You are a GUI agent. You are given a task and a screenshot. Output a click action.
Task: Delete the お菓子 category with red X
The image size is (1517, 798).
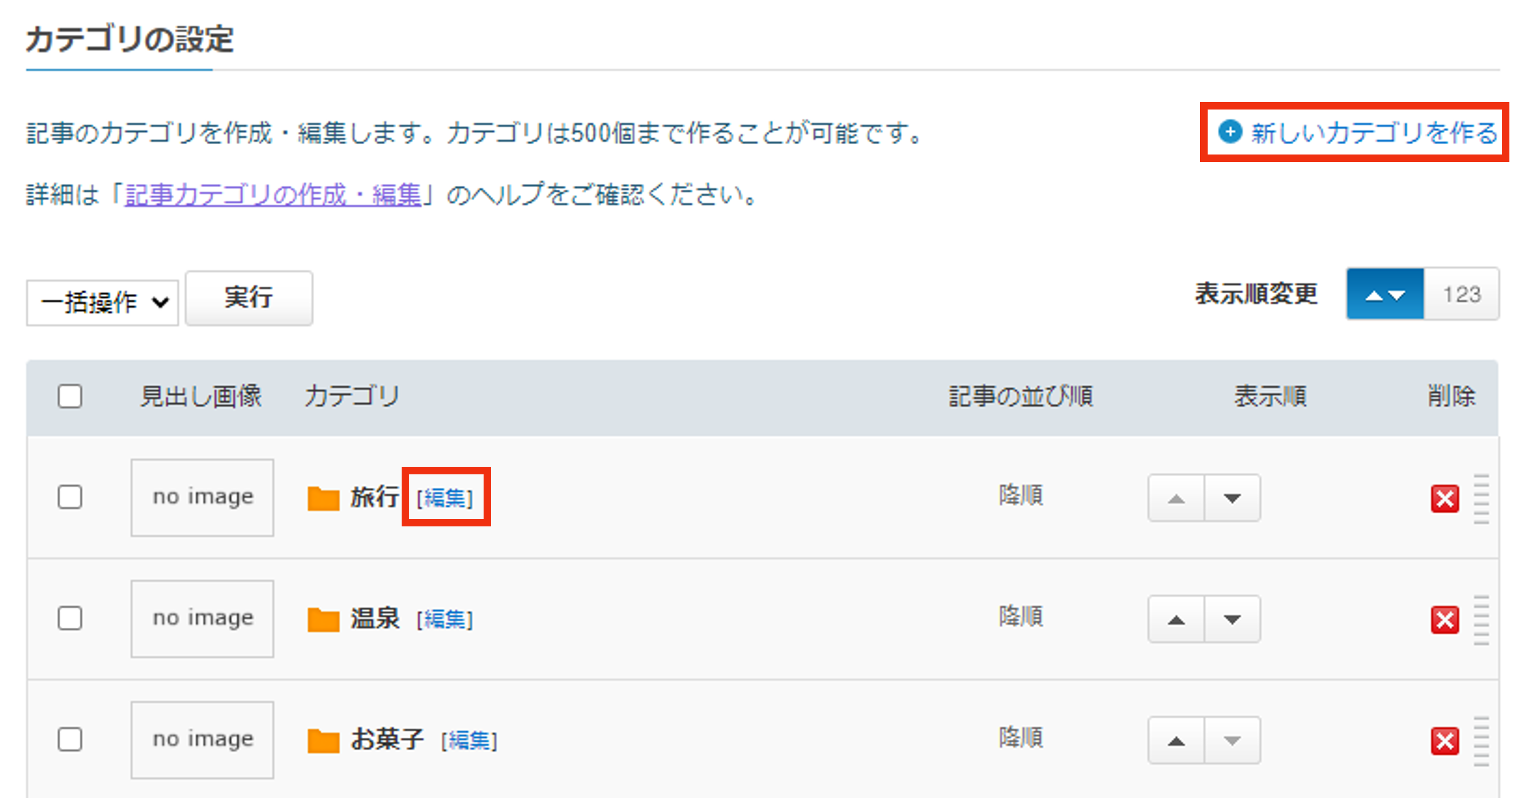click(x=1444, y=741)
